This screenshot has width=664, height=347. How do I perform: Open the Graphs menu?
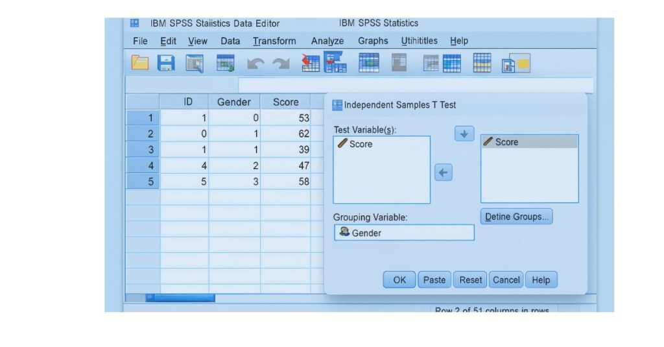coord(373,41)
